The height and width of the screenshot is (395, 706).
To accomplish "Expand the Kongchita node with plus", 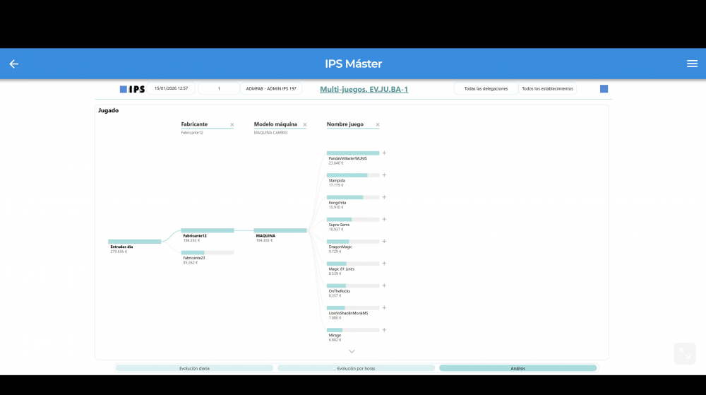I will [384, 197].
